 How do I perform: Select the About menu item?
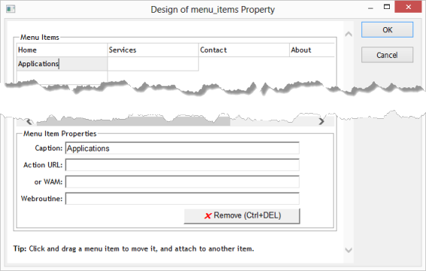[x=312, y=50]
